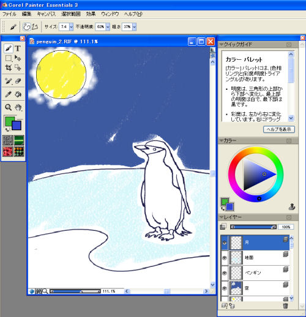
Task: Swap colors using toolbox swap arrows
Action: coord(7,129)
